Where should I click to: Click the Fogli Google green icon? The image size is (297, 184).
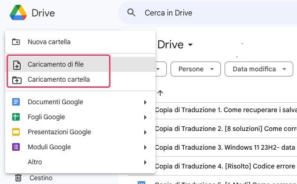pos(16,117)
